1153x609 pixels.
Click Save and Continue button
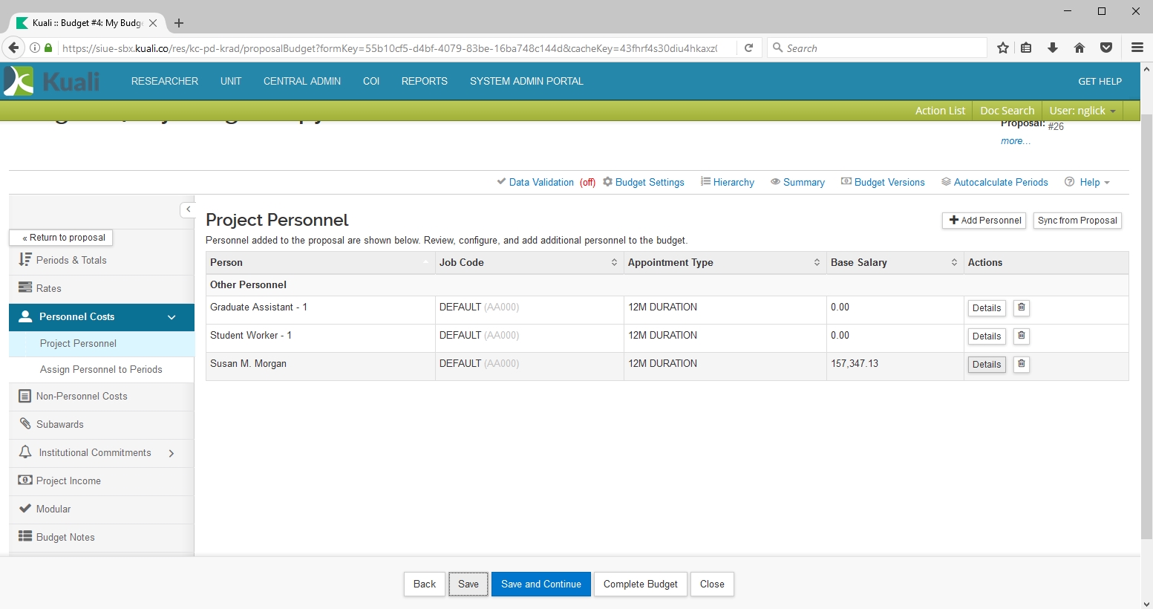point(540,584)
